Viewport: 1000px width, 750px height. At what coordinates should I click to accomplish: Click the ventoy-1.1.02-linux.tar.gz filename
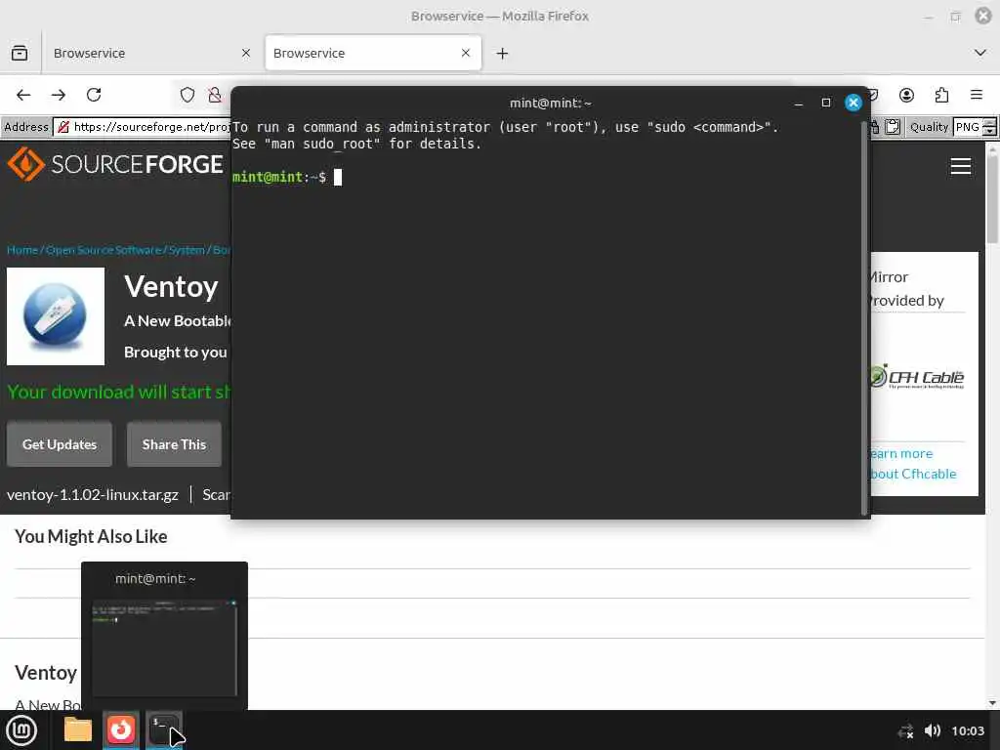pos(93,495)
